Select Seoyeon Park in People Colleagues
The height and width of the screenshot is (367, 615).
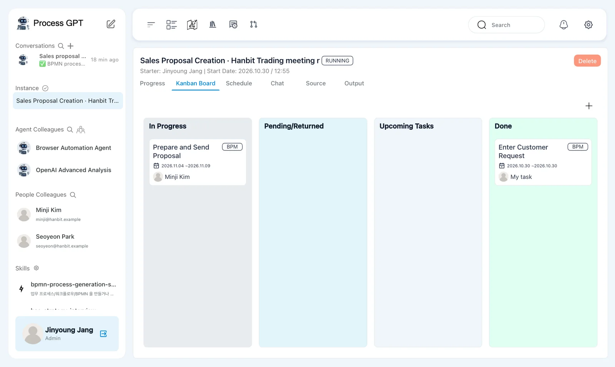click(68, 241)
